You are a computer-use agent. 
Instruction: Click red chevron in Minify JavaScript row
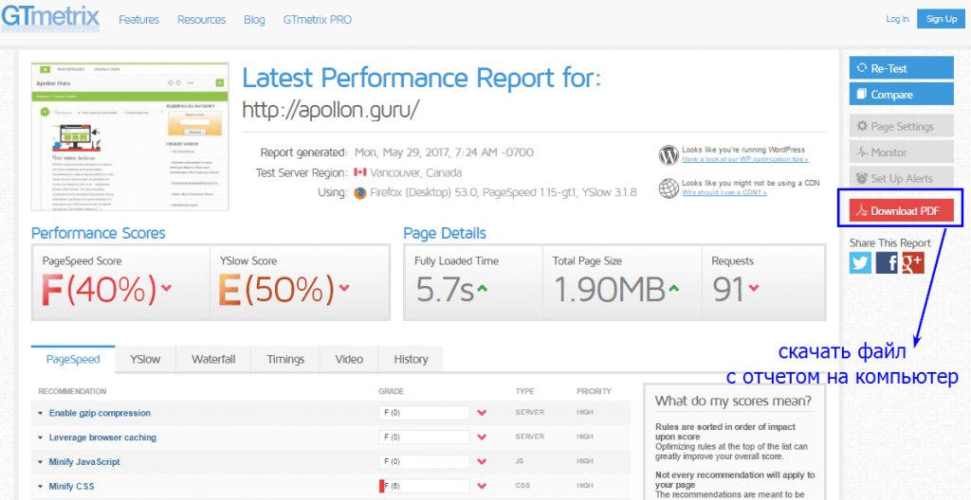click(482, 462)
